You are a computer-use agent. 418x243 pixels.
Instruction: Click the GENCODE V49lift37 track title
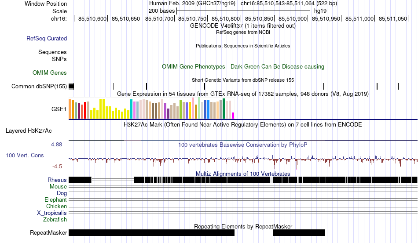243,26
